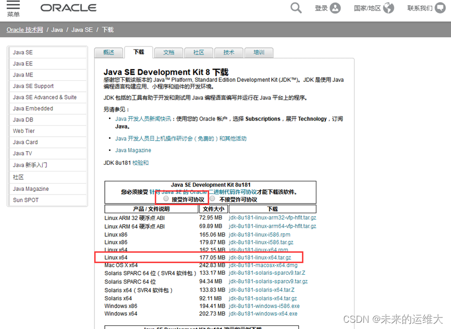Open 社区 in the sidebar
This screenshot has height=329, width=451.
click(x=47, y=177)
